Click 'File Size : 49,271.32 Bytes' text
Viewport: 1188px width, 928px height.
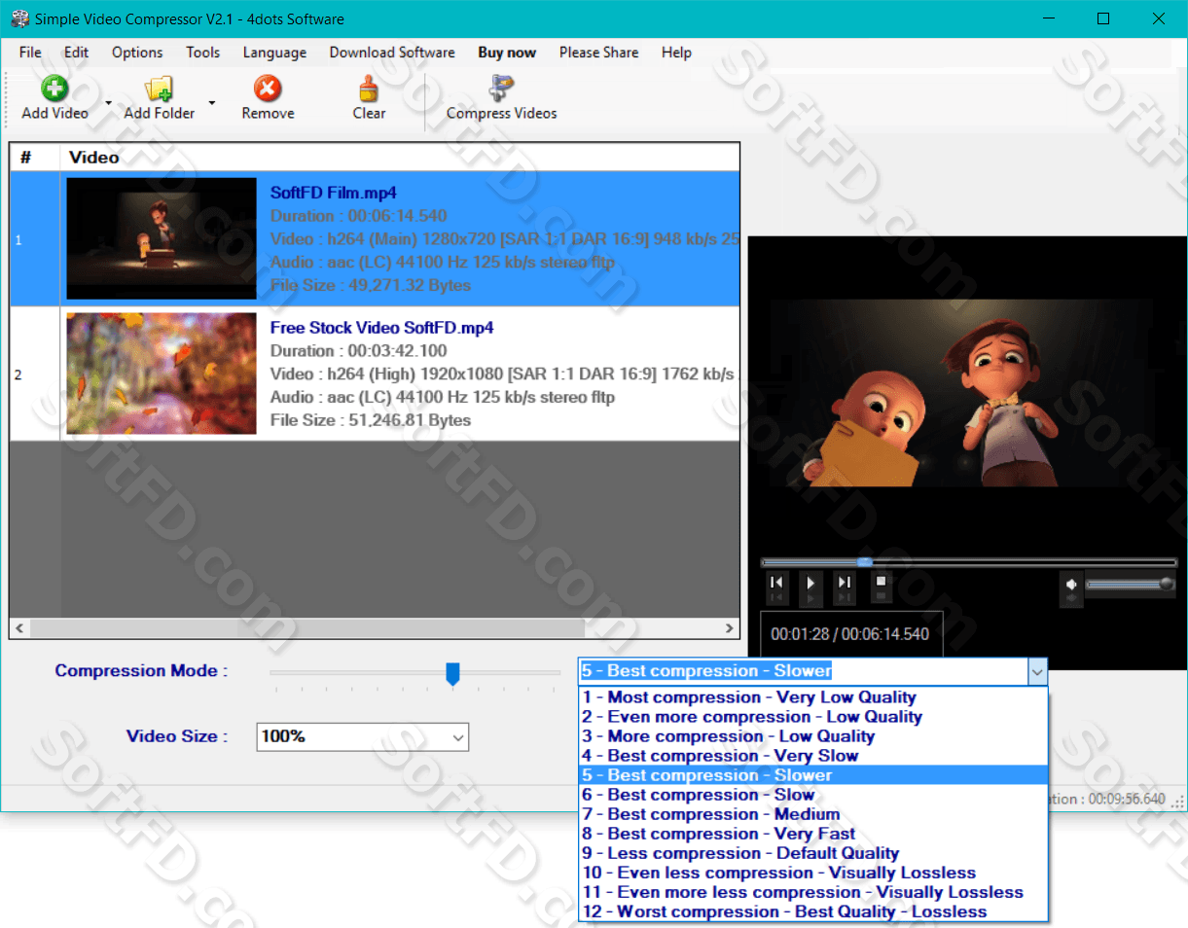(x=371, y=285)
